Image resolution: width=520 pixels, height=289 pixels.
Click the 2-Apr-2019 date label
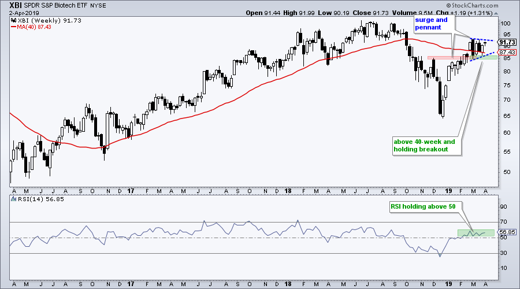pyautogui.click(x=24, y=13)
